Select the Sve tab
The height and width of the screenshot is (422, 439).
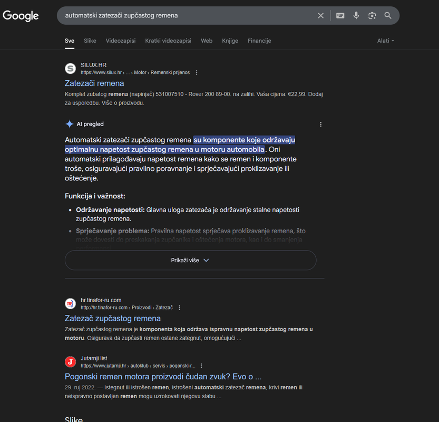pyautogui.click(x=70, y=41)
